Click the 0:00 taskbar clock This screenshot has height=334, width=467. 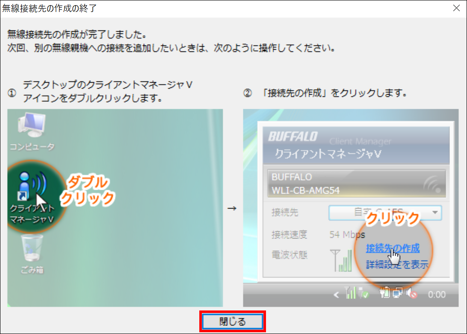point(437,295)
